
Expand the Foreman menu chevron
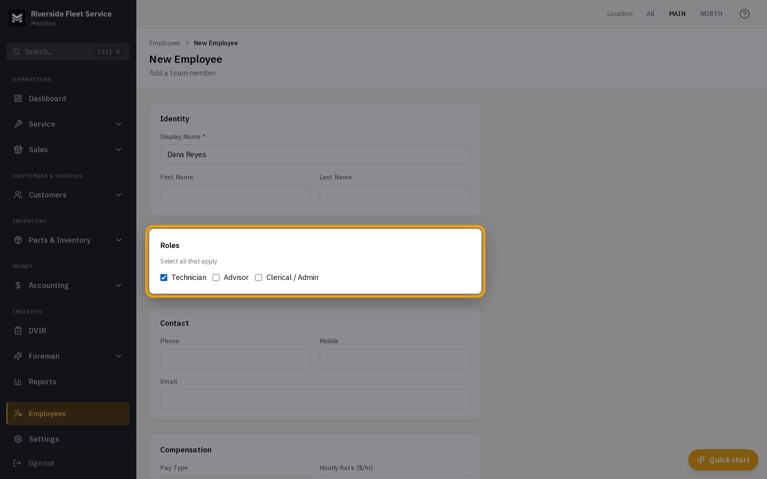(x=119, y=356)
